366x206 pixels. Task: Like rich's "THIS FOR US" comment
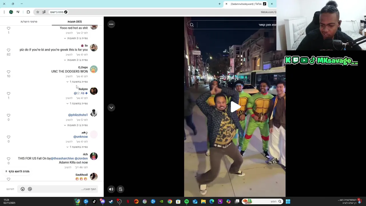(8, 159)
